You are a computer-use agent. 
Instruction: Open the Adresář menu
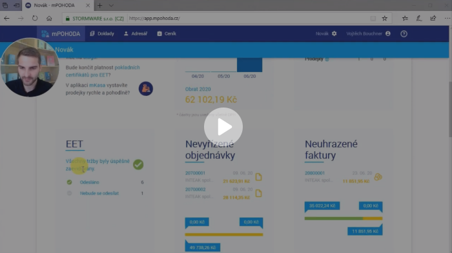tap(136, 33)
